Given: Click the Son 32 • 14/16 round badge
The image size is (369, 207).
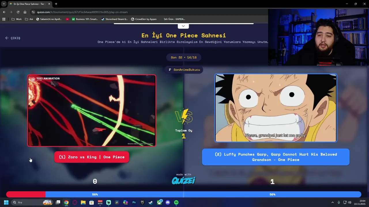Looking at the screenshot, I should click(184, 57).
